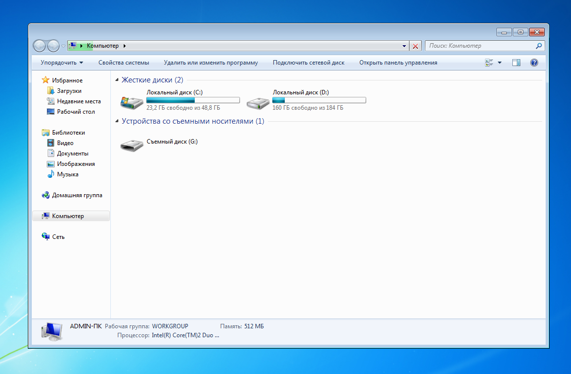Open the Упорядочить dropdown menu
The width and height of the screenshot is (571, 374).
62,63
